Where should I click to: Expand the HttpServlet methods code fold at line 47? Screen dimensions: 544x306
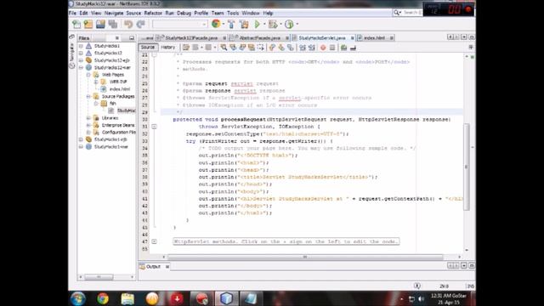pos(154,241)
